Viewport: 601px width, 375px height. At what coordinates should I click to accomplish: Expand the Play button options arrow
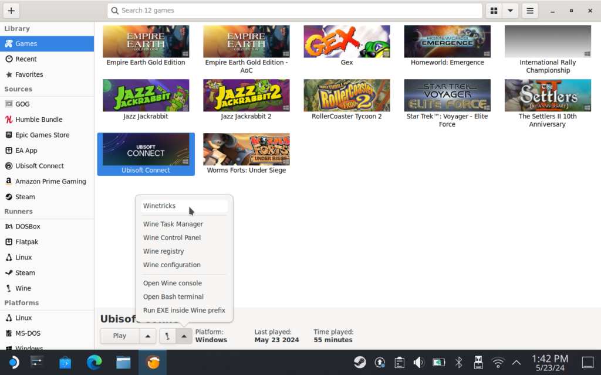[x=147, y=336]
